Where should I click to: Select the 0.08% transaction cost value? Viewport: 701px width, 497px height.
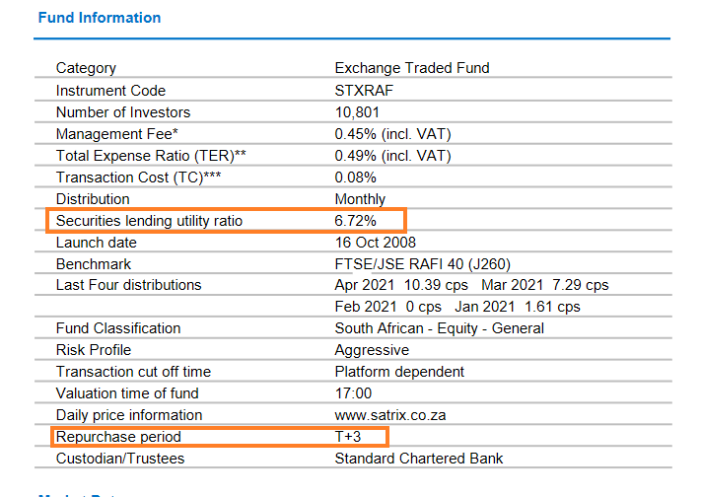355,177
